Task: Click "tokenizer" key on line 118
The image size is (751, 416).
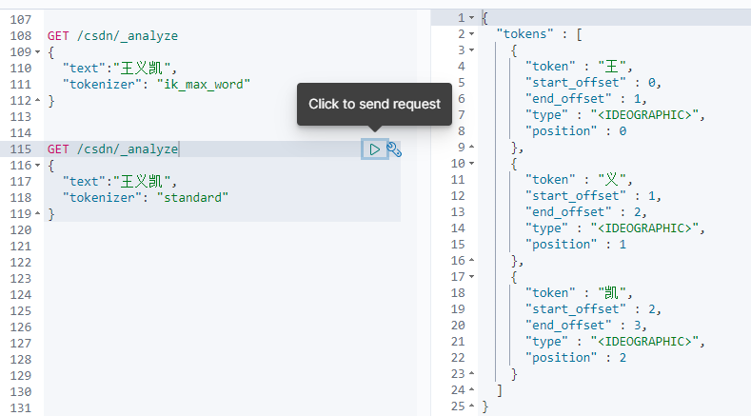Action: pos(103,197)
